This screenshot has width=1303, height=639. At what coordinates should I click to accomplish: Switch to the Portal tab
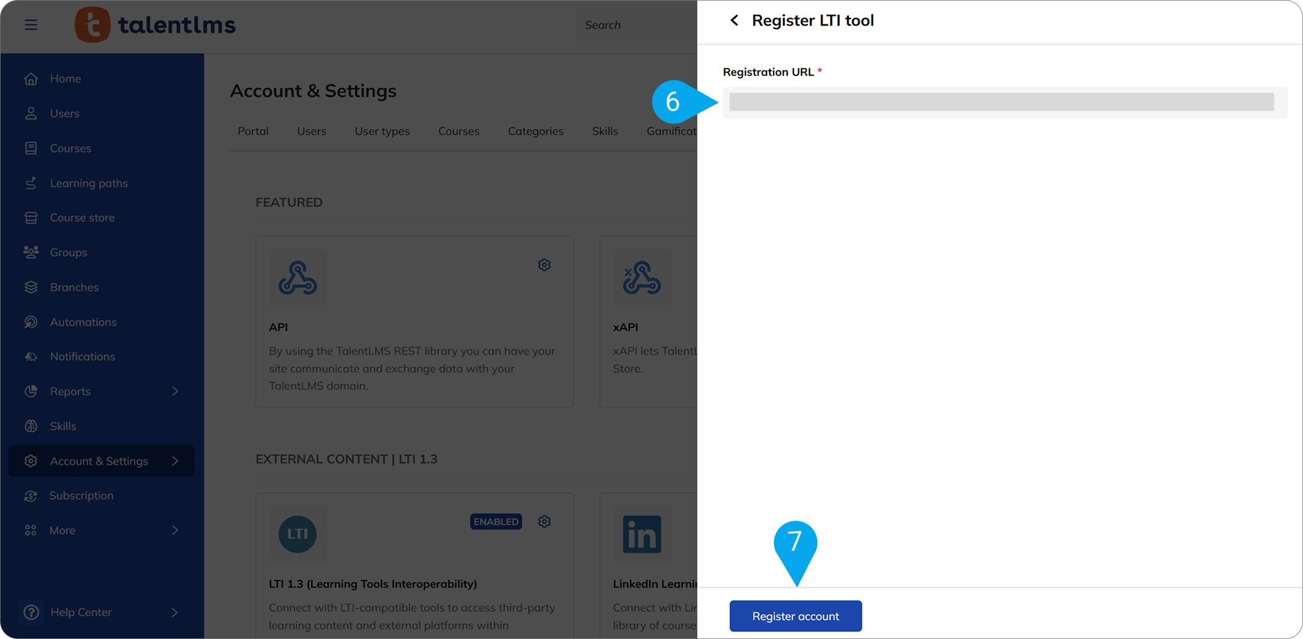click(252, 131)
